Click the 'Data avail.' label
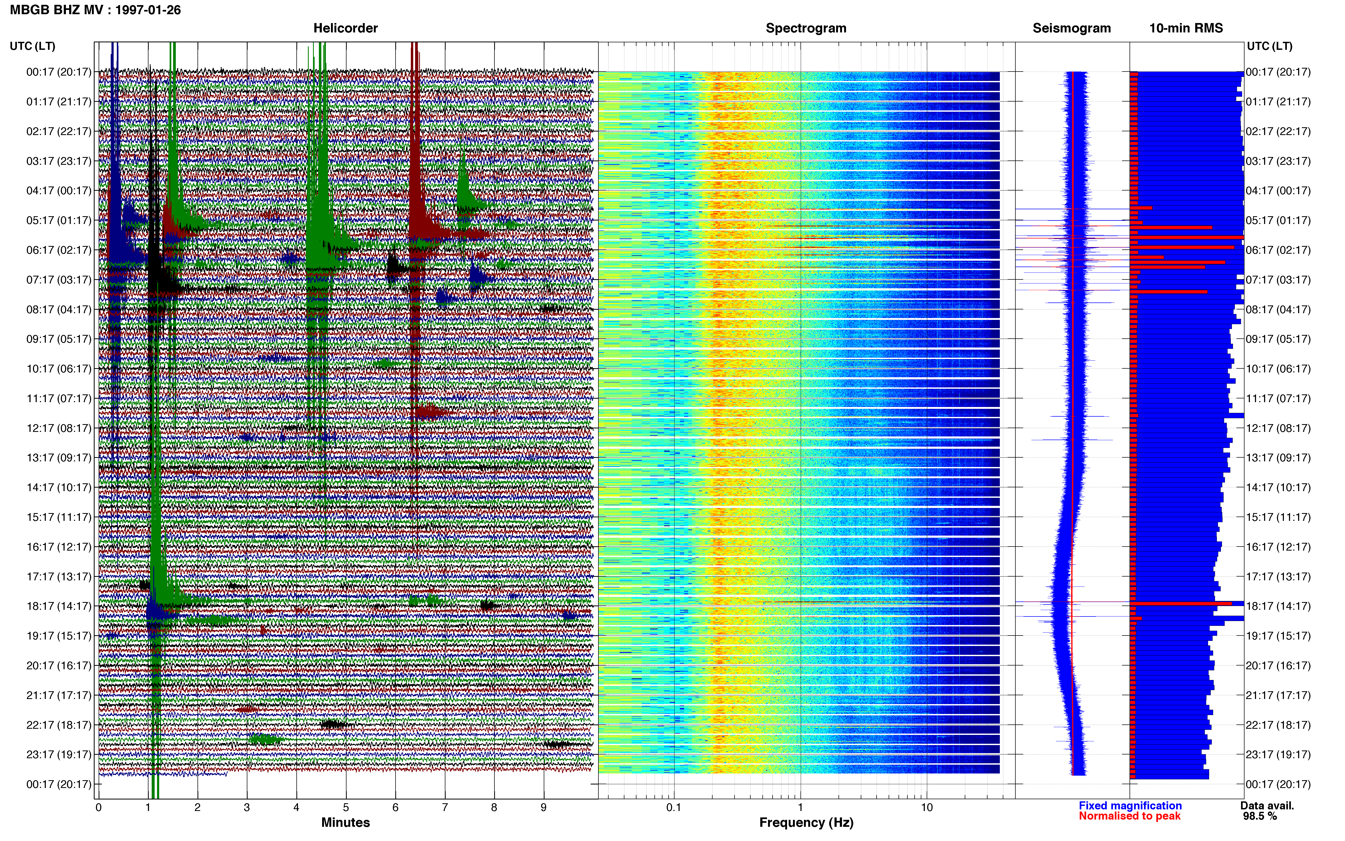This screenshot has width=1345, height=841. (x=1267, y=806)
